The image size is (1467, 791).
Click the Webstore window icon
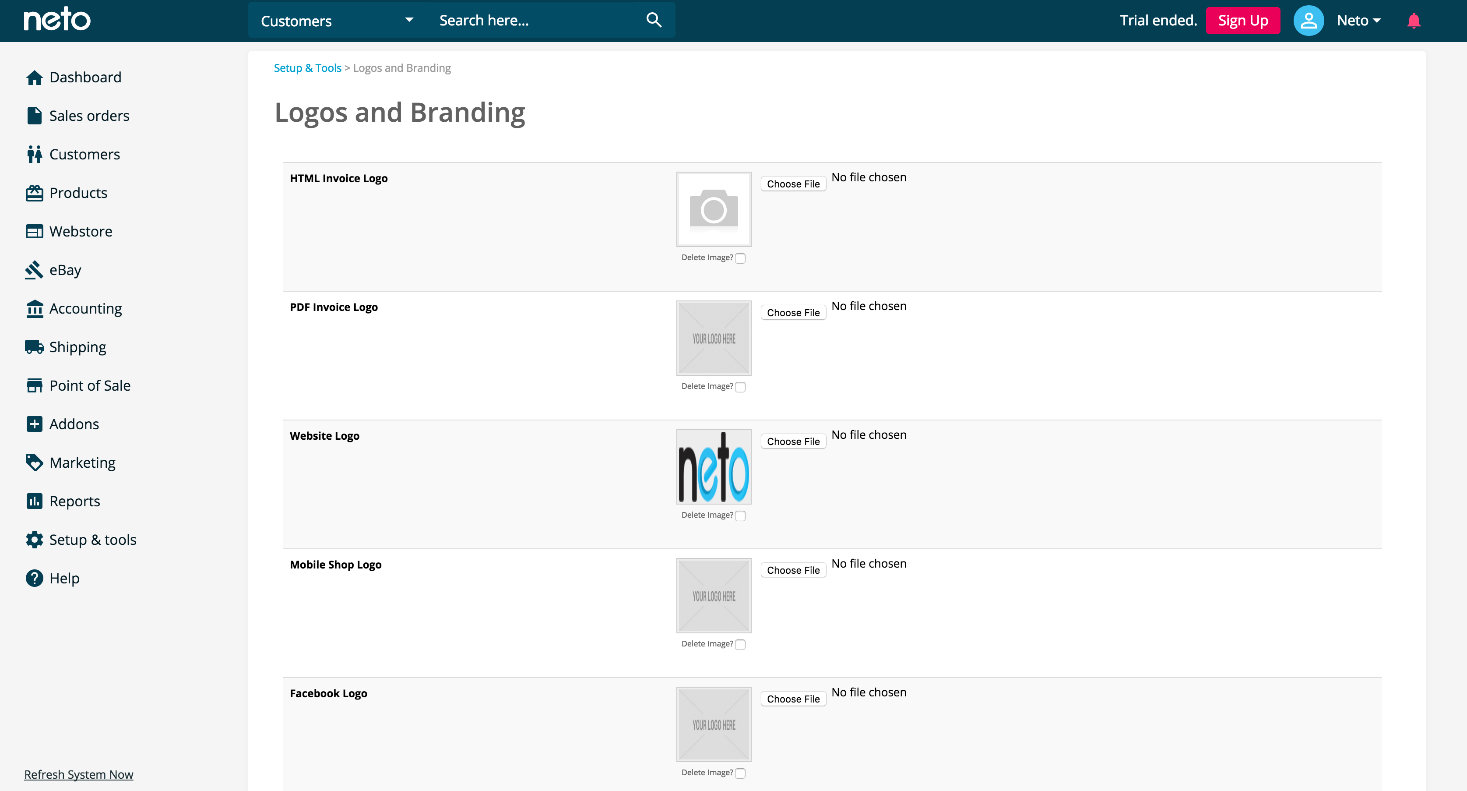click(34, 231)
